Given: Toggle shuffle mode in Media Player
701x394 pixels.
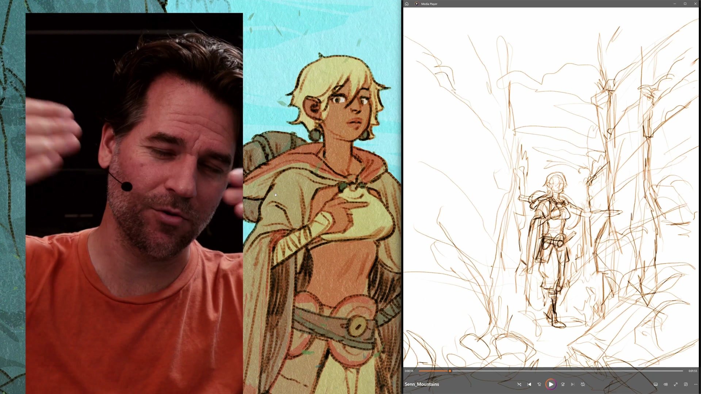Looking at the screenshot, I should (519, 384).
